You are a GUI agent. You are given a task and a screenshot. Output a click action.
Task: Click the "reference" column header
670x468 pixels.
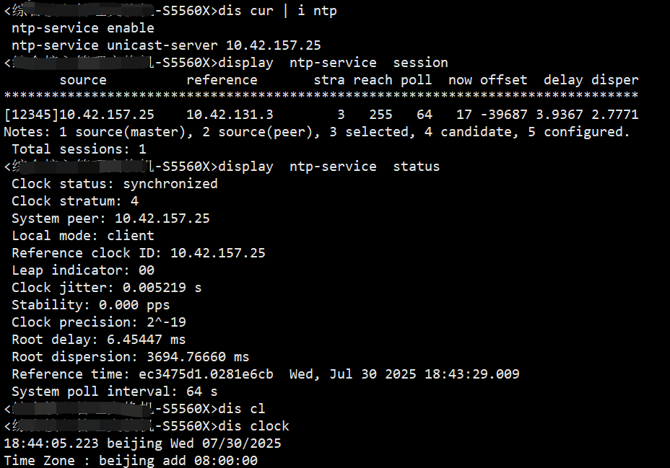tap(222, 80)
